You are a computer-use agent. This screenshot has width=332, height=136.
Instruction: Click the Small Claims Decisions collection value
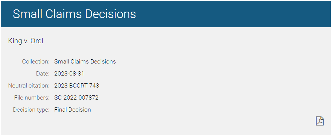(85, 62)
